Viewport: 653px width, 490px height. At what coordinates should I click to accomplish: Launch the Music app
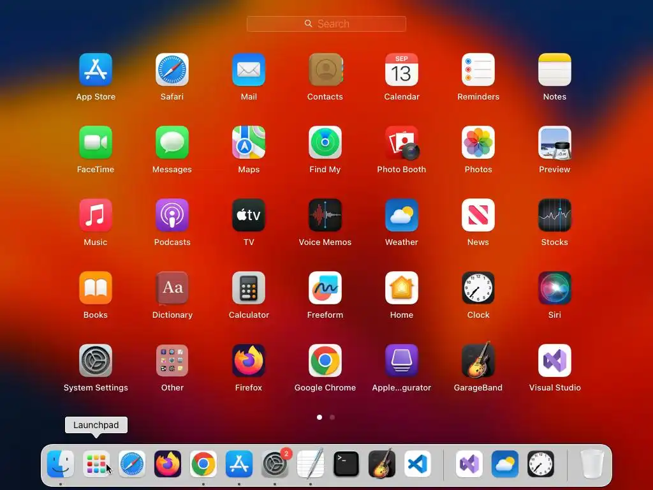[96, 215]
